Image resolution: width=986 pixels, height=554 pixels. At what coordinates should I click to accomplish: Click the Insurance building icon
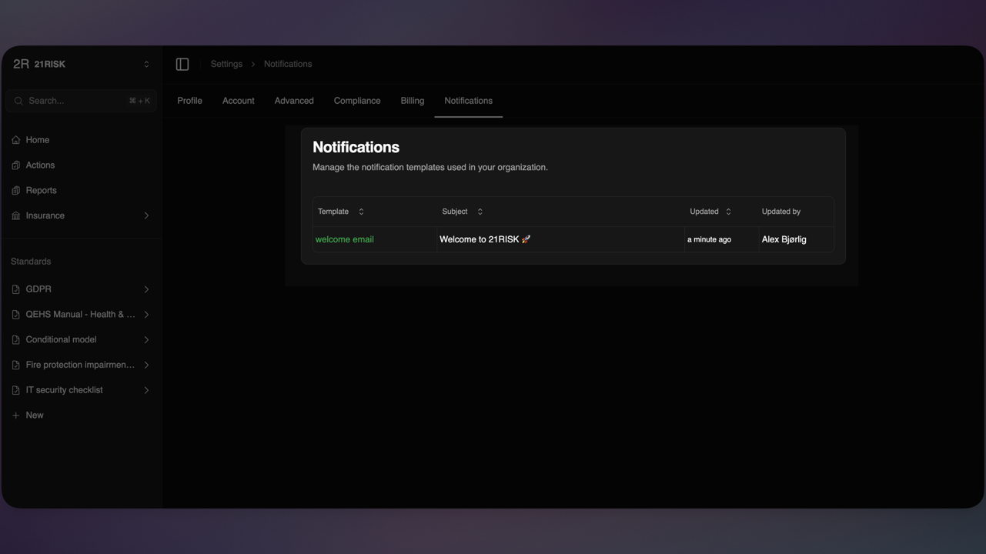(x=15, y=215)
